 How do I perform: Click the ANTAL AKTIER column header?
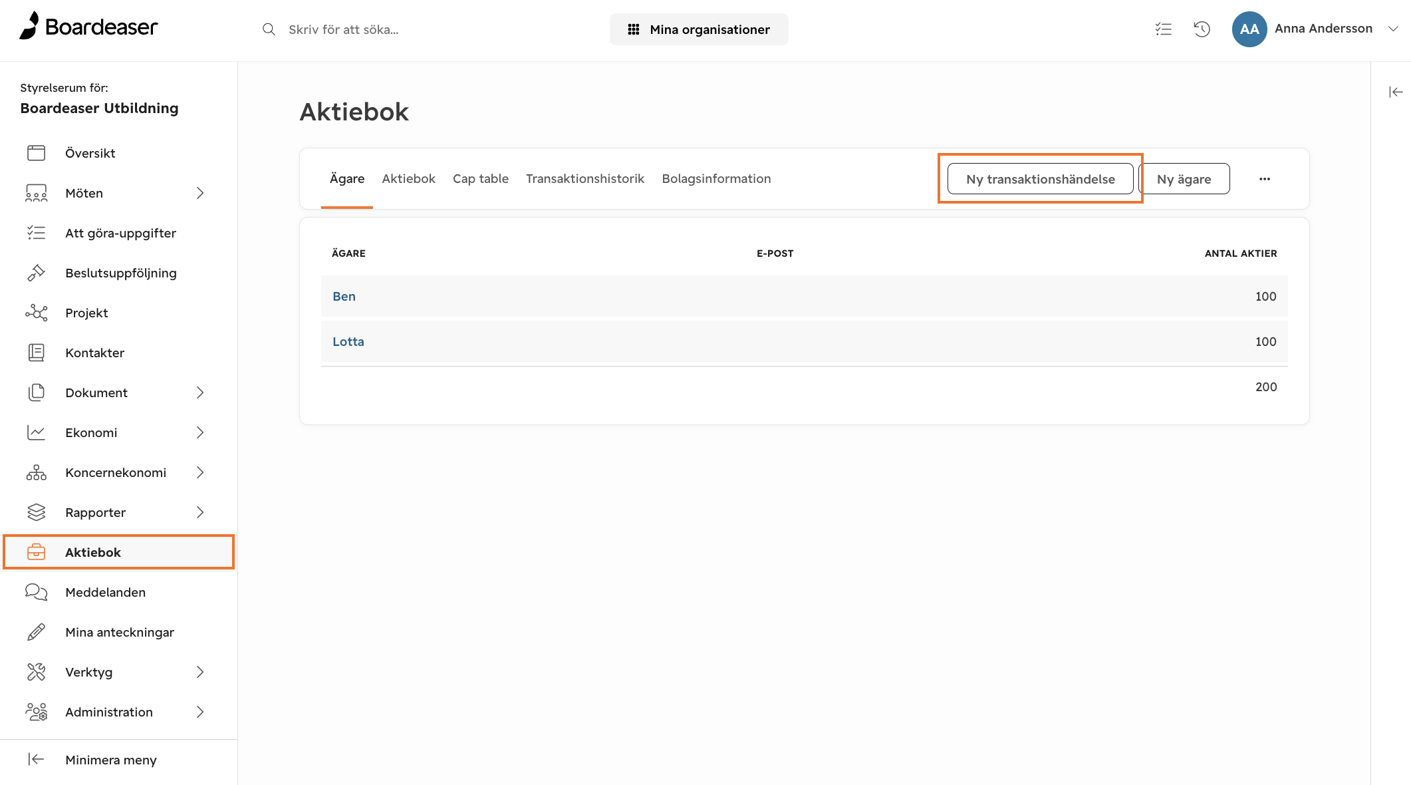1240,253
